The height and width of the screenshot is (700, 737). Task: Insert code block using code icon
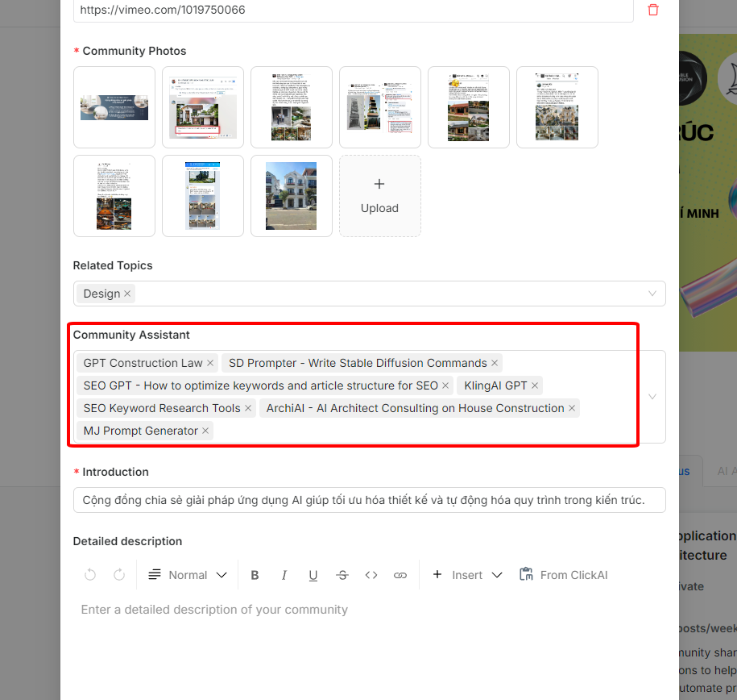371,575
